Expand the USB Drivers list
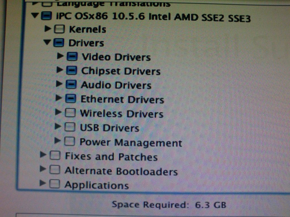 coord(58,126)
